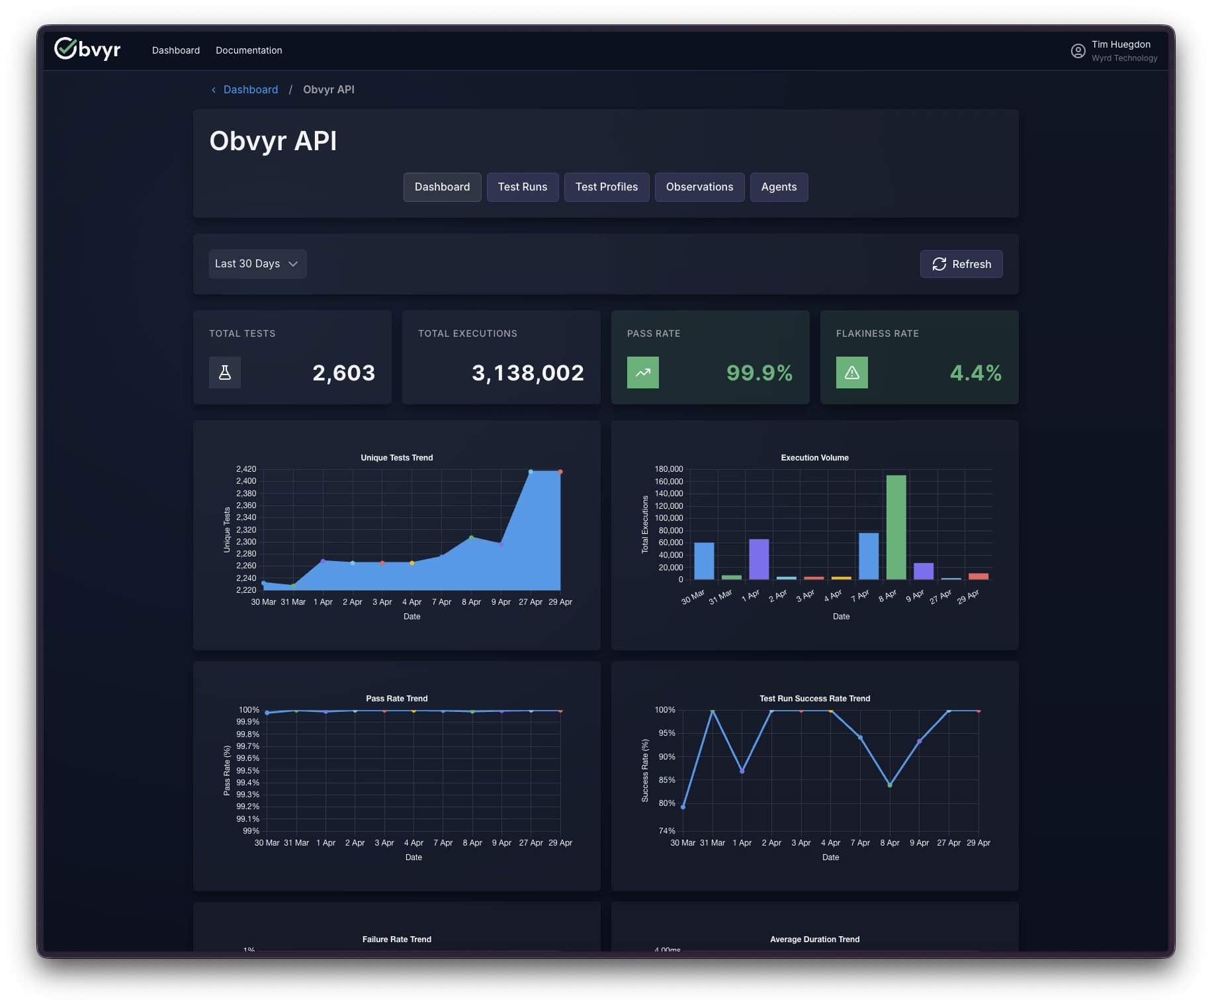This screenshot has width=1212, height=1007.
Task: Click the refresh arrows icon
Action: tap(939, 264)
